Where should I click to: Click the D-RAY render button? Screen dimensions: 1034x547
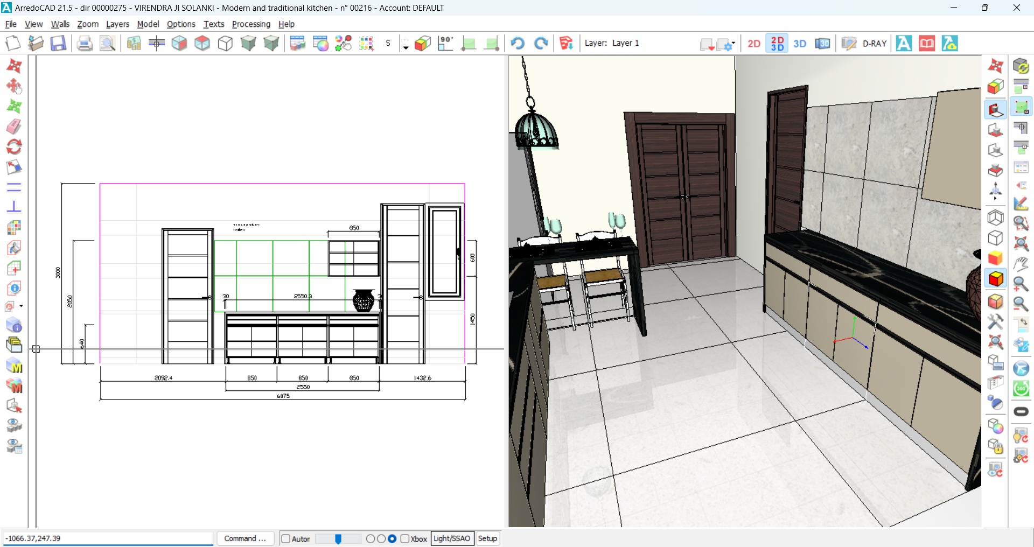click(x=874, y=44)
